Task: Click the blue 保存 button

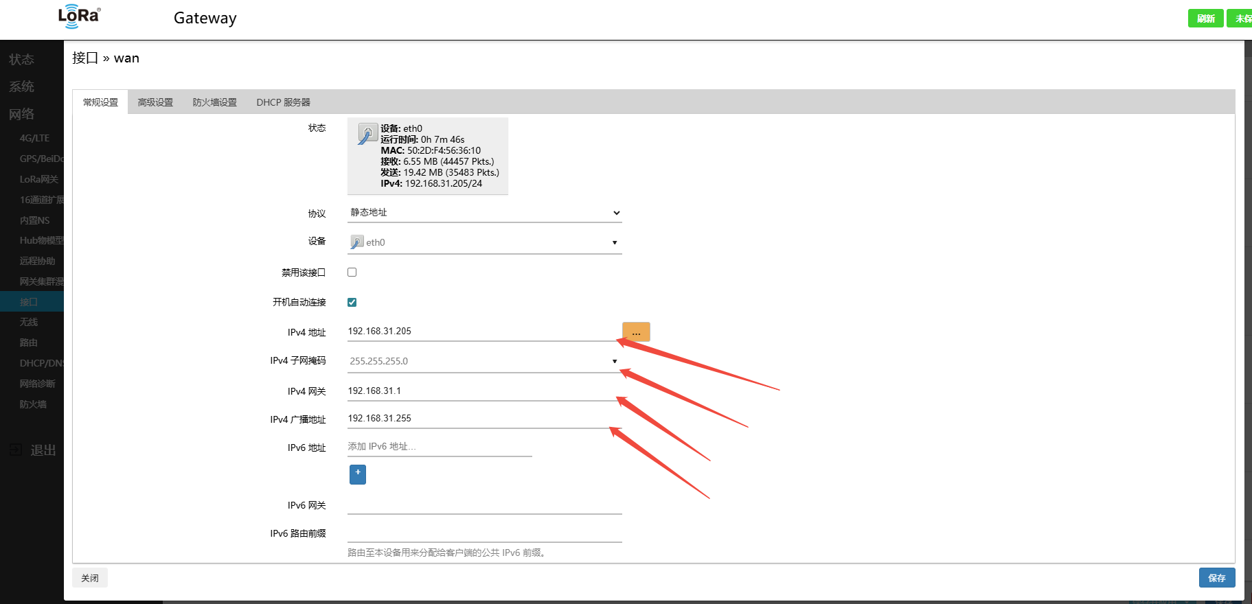Action: (x=1216, y=578)
